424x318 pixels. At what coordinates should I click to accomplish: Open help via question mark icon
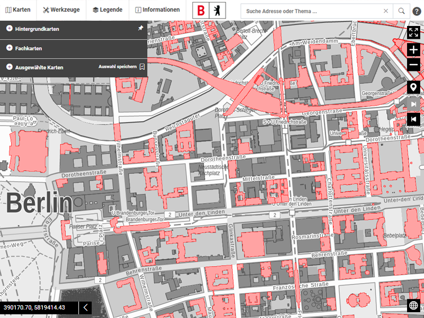417,11
